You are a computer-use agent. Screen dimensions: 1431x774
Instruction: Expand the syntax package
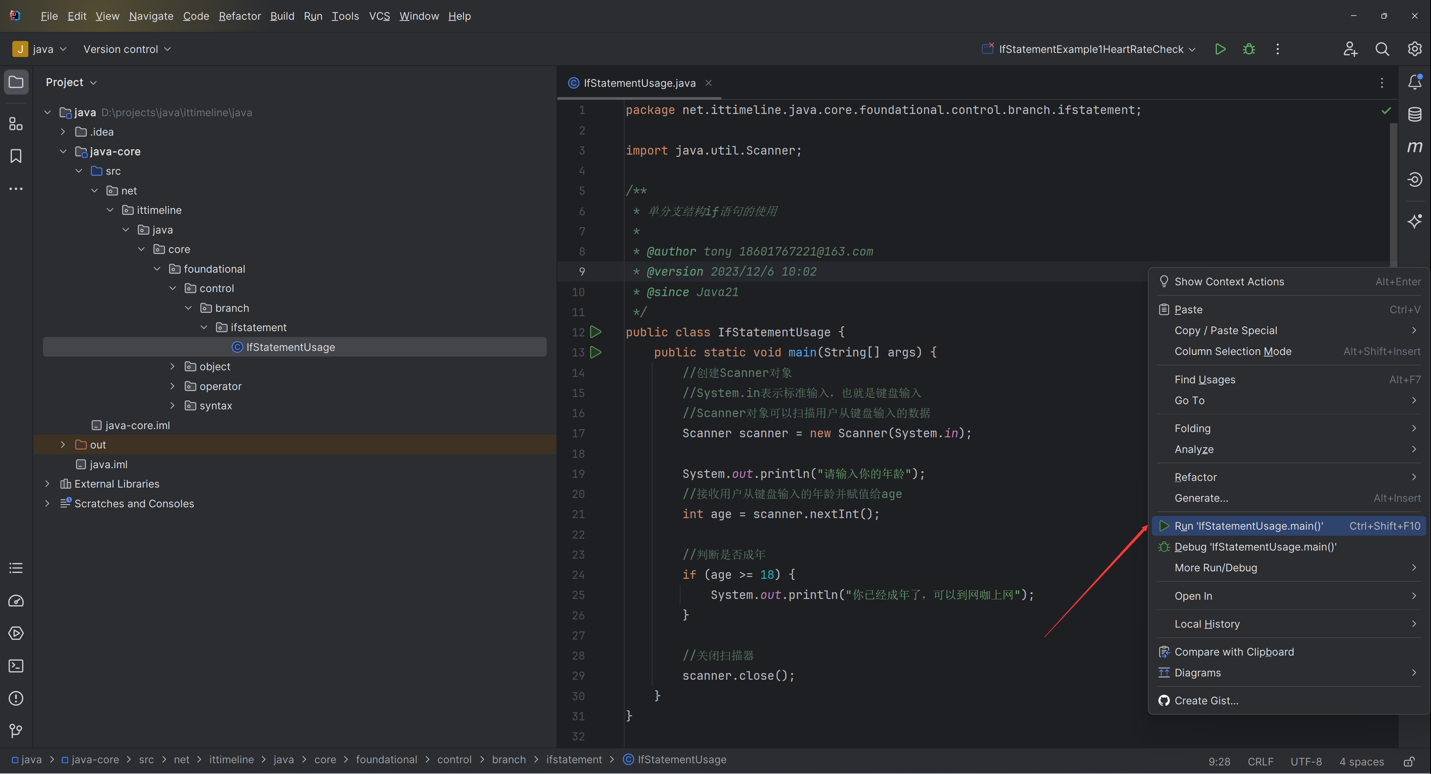pos(172,405)
